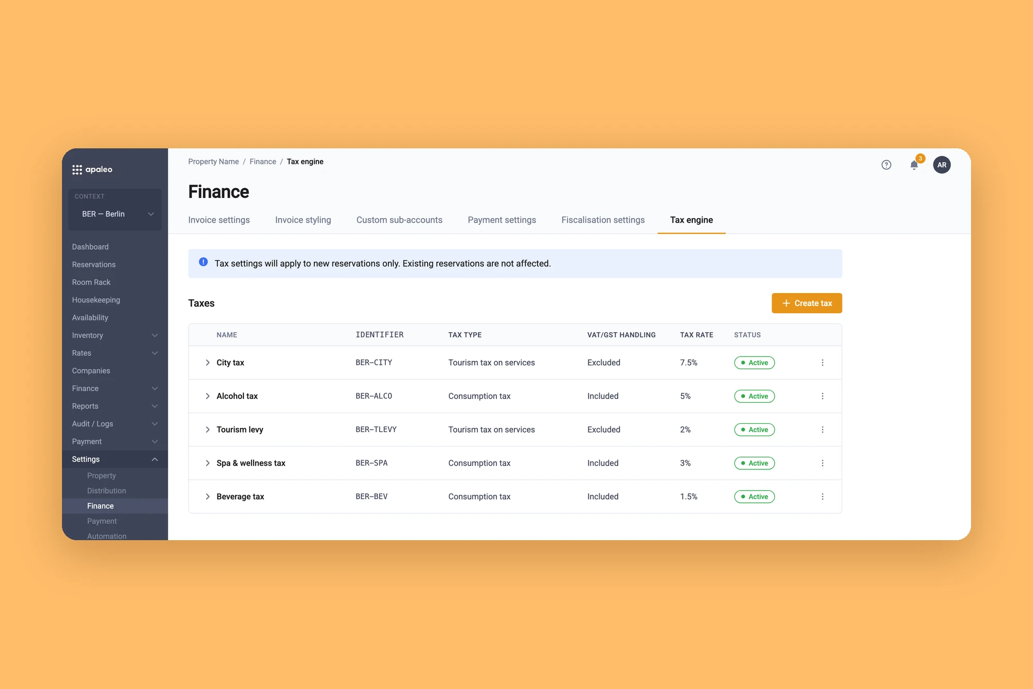Select the Tax engine tab
The image size is (1033, 689).
click(x=692, y=220)
